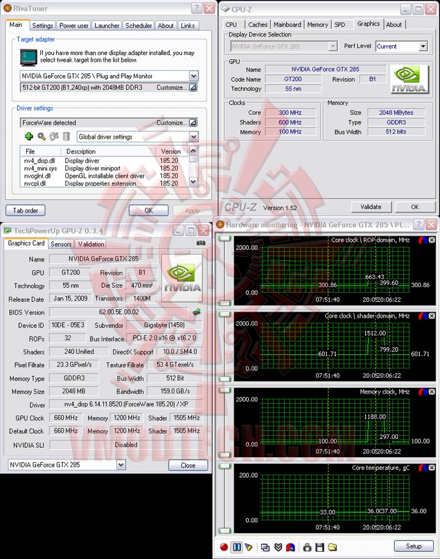Screen dimensions: 440x559
Task: Click the Setup button in Hardware monitoring
Action: click(414, 546)
